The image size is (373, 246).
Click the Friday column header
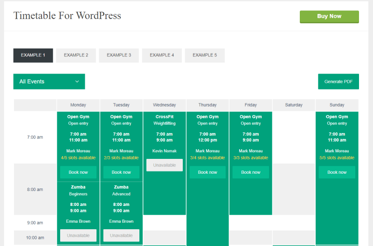(x=251, y=105)
